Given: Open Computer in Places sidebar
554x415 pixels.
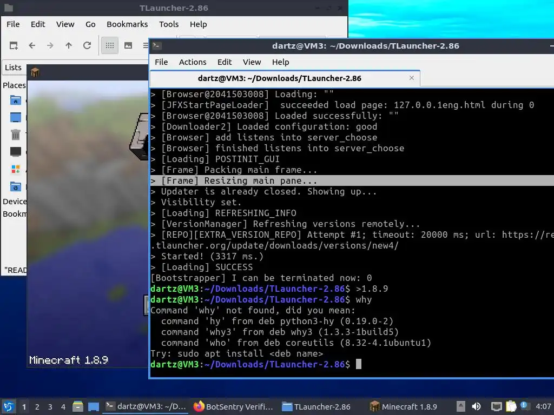Looking at the screenshot, I should click(x=16, y=152).
